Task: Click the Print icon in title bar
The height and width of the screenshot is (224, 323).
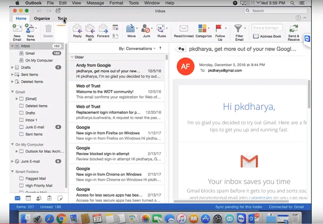Action: pos(58,11)
